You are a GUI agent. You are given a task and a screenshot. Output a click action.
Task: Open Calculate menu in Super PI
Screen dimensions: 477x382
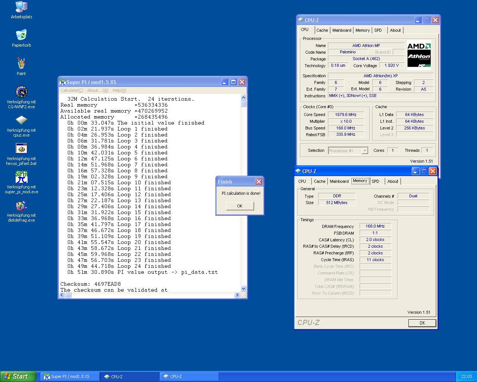(x=72, y=90)
